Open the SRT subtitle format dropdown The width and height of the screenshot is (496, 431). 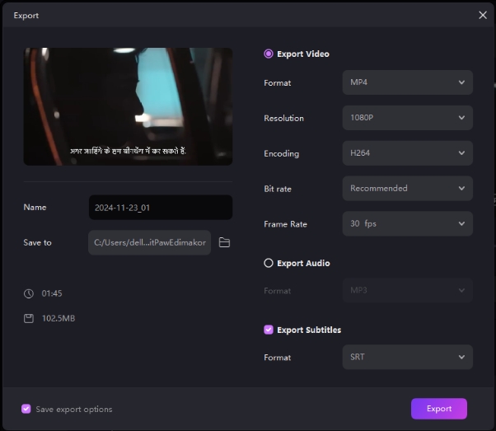pos(407,357)
